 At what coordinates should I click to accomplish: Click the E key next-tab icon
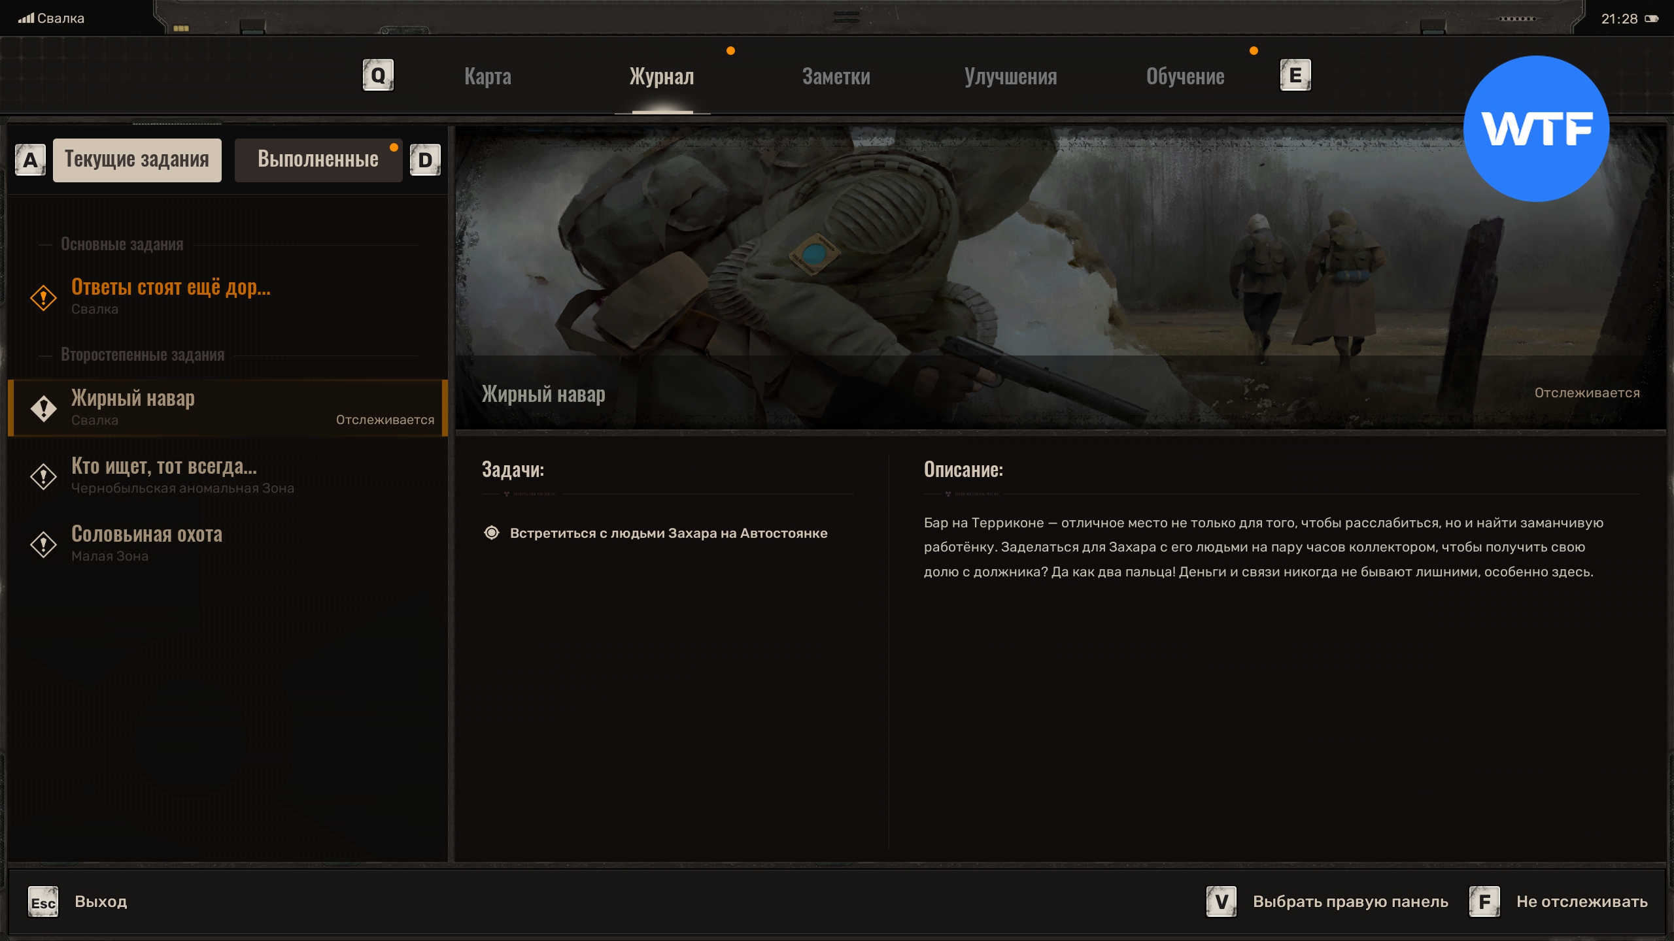(x=1295, y=76)
